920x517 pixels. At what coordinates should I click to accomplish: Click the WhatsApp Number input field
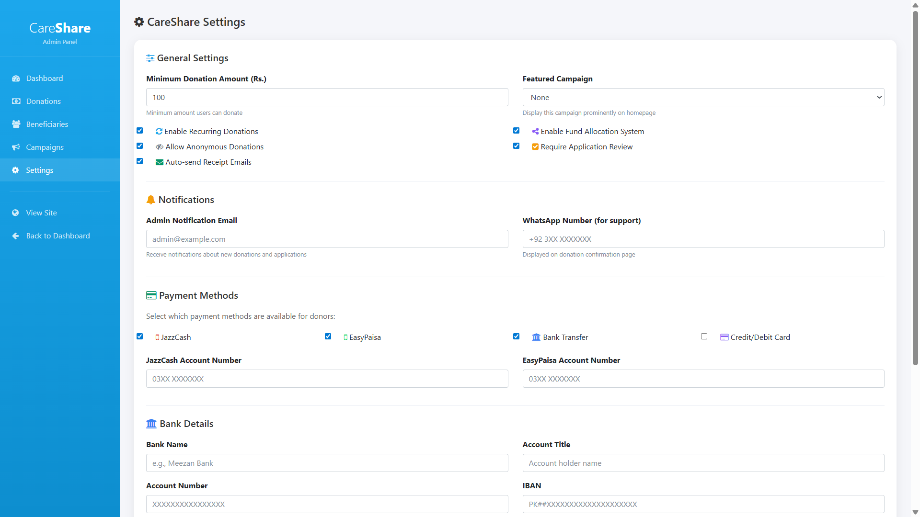point(703,239)
